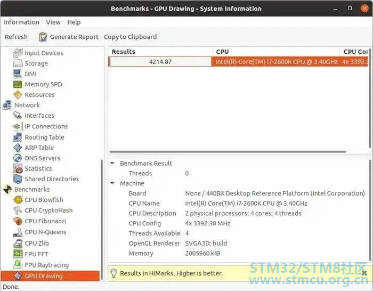Click the lightbulb hint icon

point(113,273)
